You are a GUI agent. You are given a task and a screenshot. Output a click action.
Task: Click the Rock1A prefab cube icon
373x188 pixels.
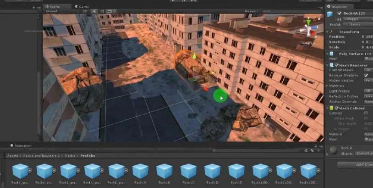(140, 171)
